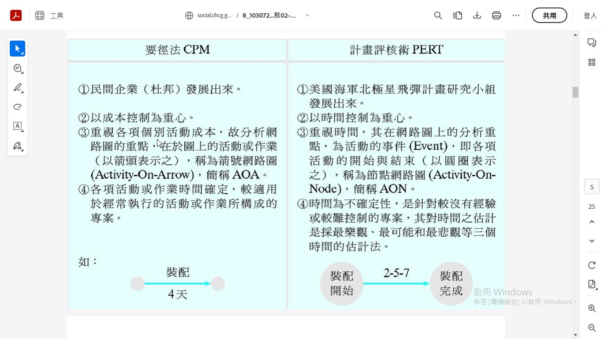Click the 8_103072 document file name
Viewport: 604px width, 339px height.
[x=269, y=15]
